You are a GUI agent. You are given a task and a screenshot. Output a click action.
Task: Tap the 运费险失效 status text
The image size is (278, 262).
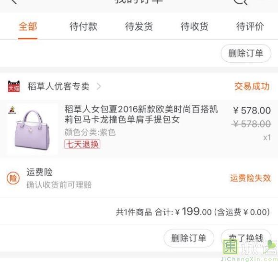pos(251,178)
